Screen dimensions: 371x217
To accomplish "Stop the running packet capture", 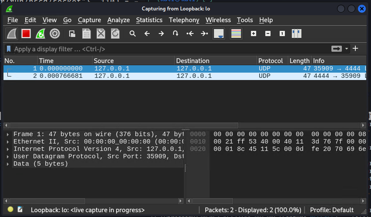I will [26, 33].
